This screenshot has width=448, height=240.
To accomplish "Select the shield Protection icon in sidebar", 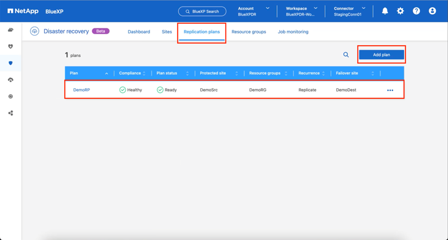I will 10,63.
